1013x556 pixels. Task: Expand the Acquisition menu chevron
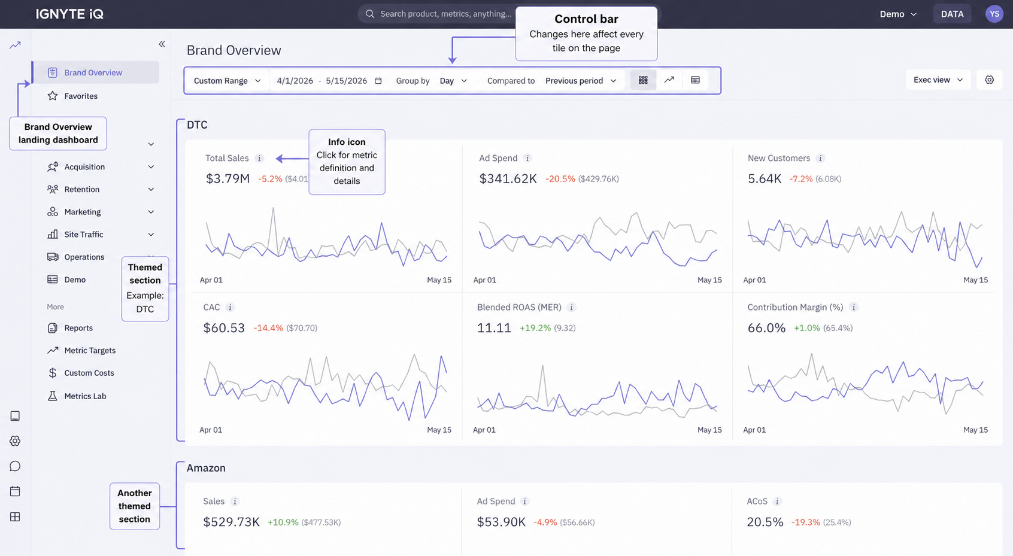[151, 167]
